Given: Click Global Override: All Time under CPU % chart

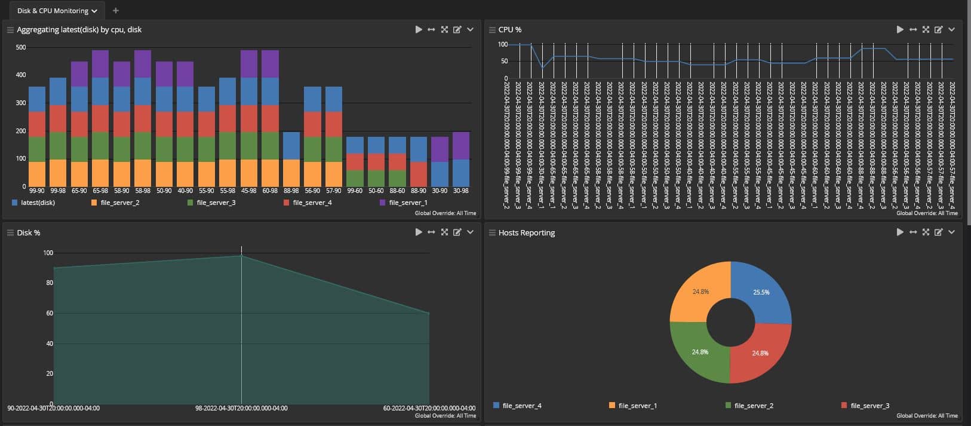Looking at the screenshot, I should pyautogui.click(x=926, y=213).
